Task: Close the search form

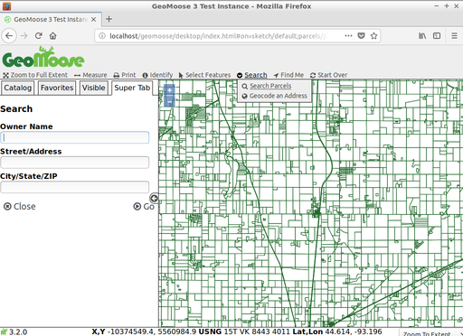Action: coord(20,206)
